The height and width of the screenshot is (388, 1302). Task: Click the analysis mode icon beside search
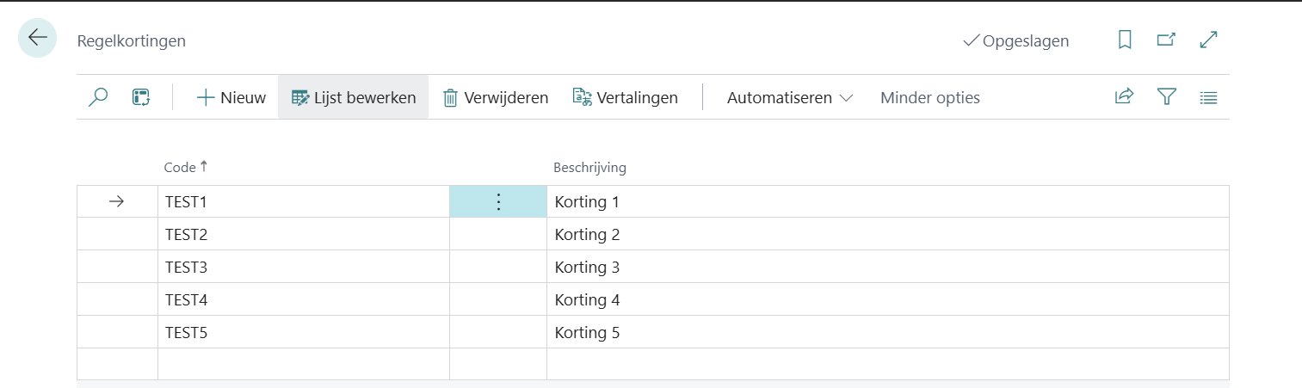(141, 97)
